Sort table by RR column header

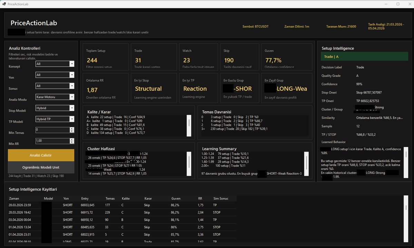[200, 198]
